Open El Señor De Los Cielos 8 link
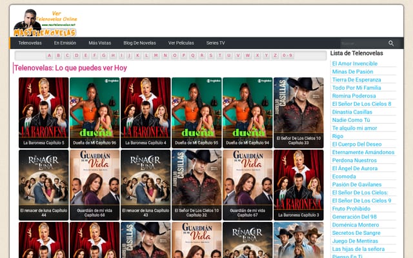 [x=361, y=104]
